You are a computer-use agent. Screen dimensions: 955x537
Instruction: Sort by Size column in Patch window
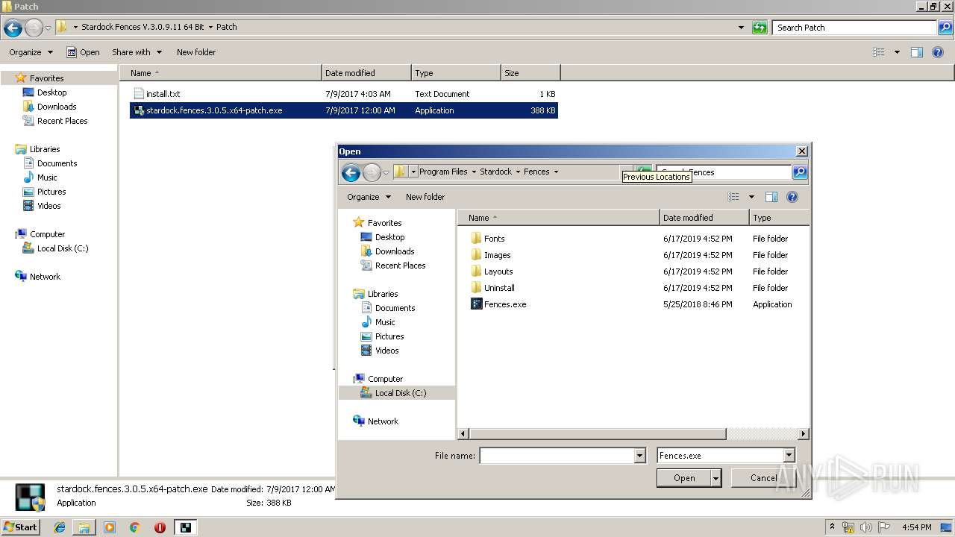(530, 73)
